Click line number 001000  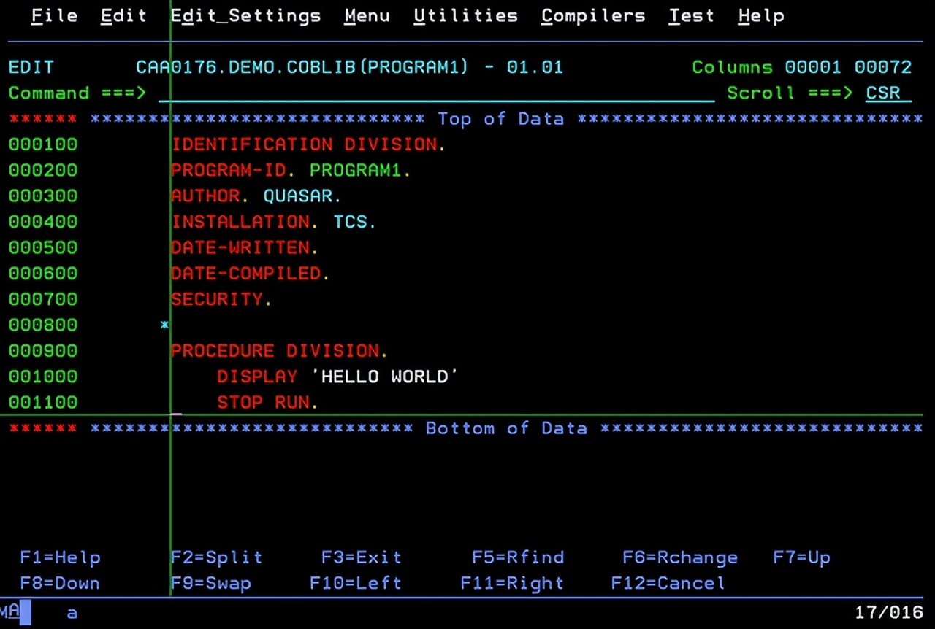click(43, 377)
